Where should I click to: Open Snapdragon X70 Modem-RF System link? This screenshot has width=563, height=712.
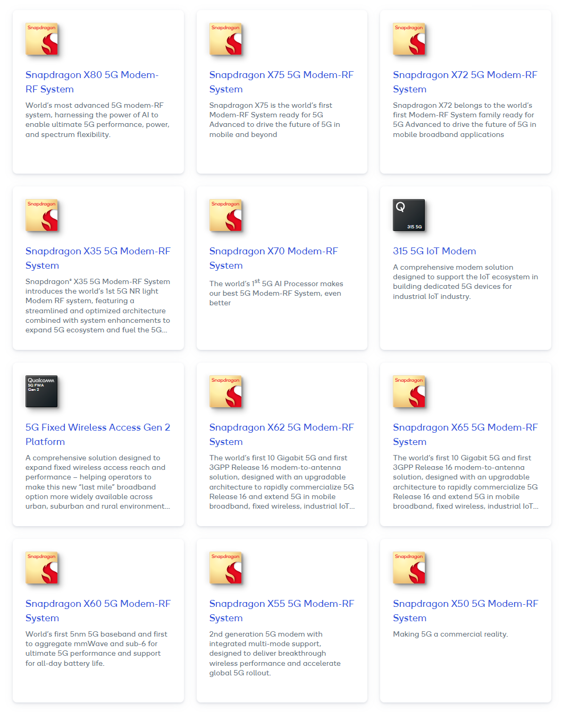[274, 258]
